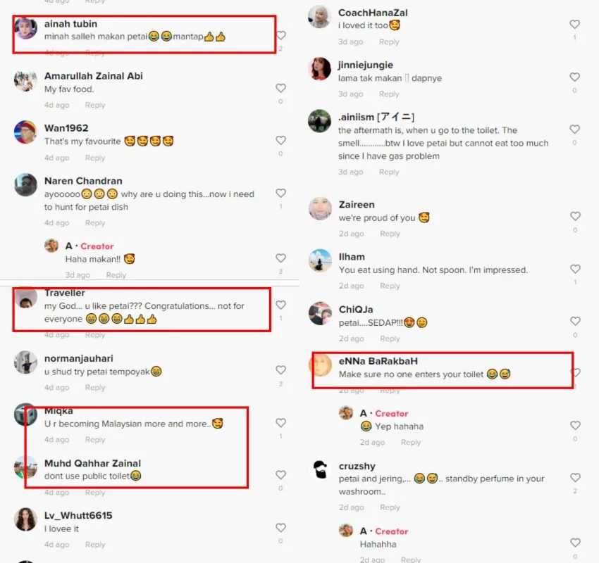Reply to ChiQJa's comment

pyautogui.click(x=390, y=339)
